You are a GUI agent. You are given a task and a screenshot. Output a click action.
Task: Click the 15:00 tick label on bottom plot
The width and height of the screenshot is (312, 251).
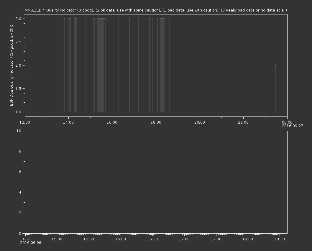point(57,239)
